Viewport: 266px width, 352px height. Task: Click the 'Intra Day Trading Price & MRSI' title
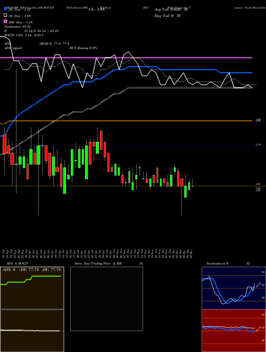pos(109,263)
